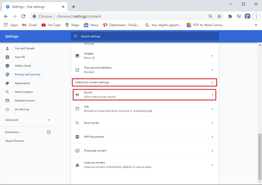Open Zoom levels arrow

tap(212, 123)
